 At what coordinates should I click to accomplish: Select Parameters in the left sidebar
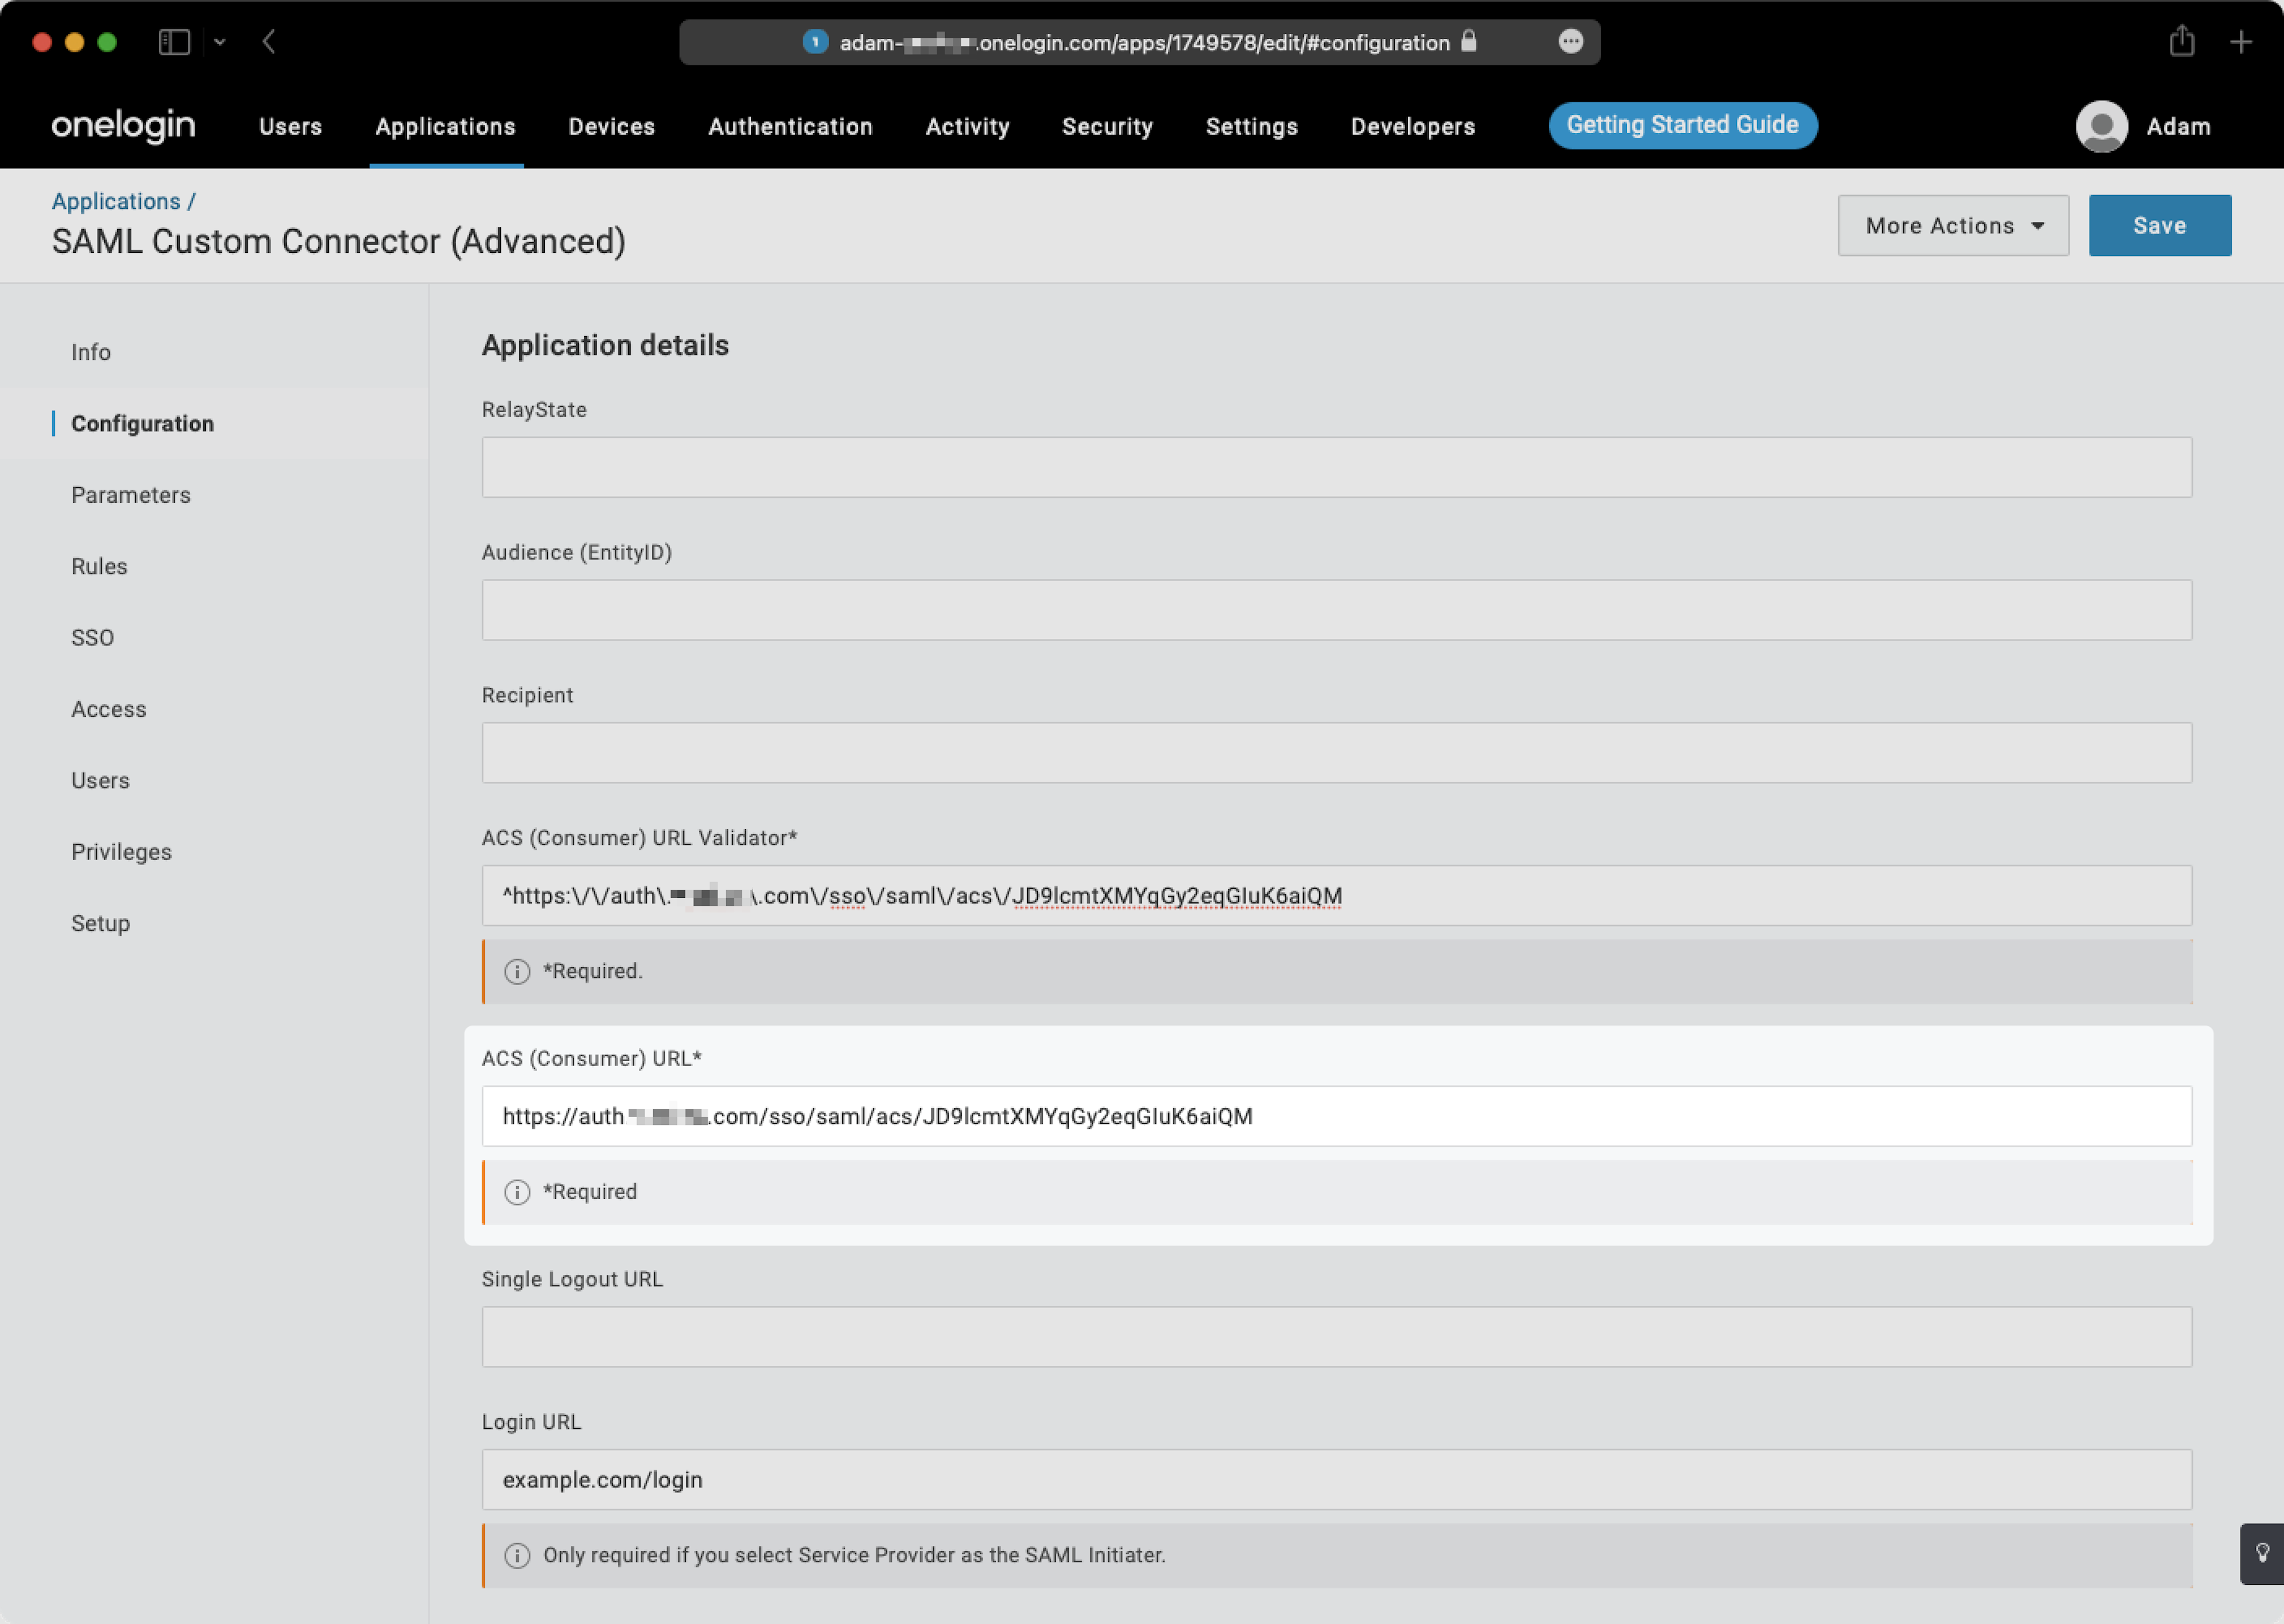click(x=131, y=494)
